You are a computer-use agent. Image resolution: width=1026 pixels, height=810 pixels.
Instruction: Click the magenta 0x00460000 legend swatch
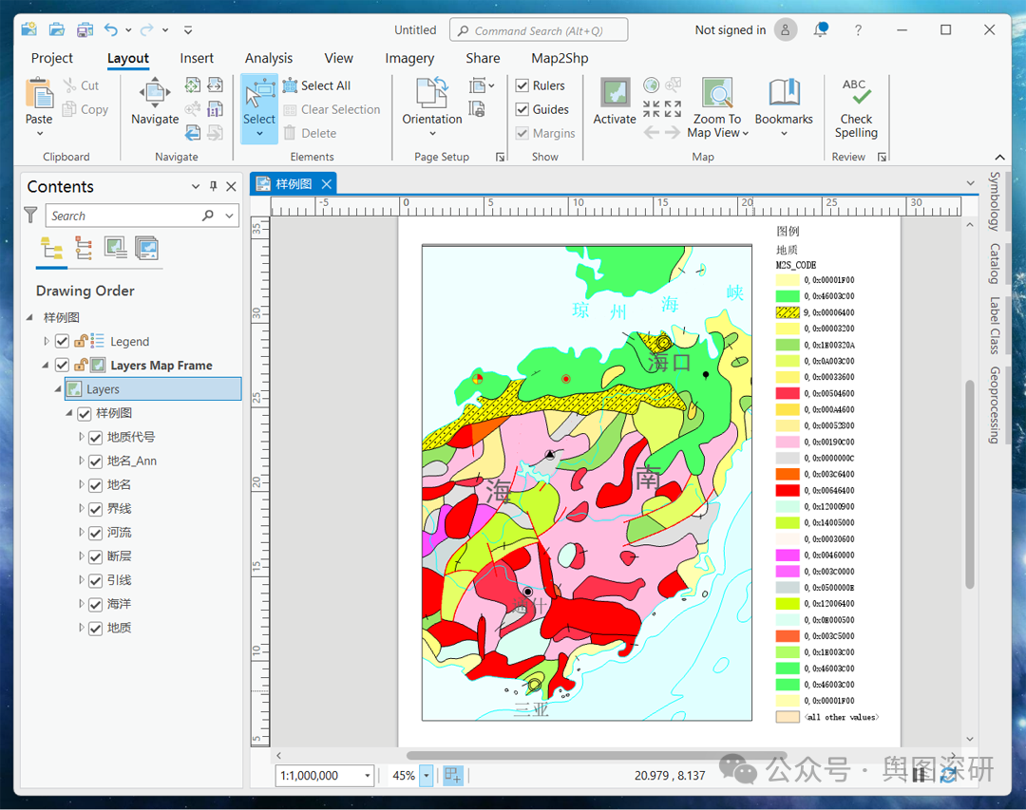pos(788,555)
